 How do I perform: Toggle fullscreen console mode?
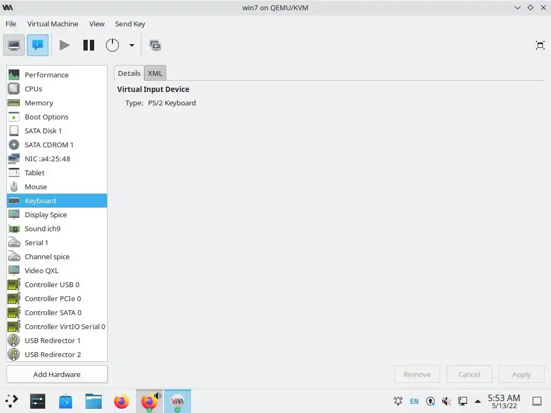click(x=540, y=45)
